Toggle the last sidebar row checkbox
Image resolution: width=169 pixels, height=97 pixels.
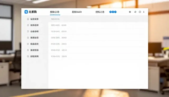click(x=28, y=56)
